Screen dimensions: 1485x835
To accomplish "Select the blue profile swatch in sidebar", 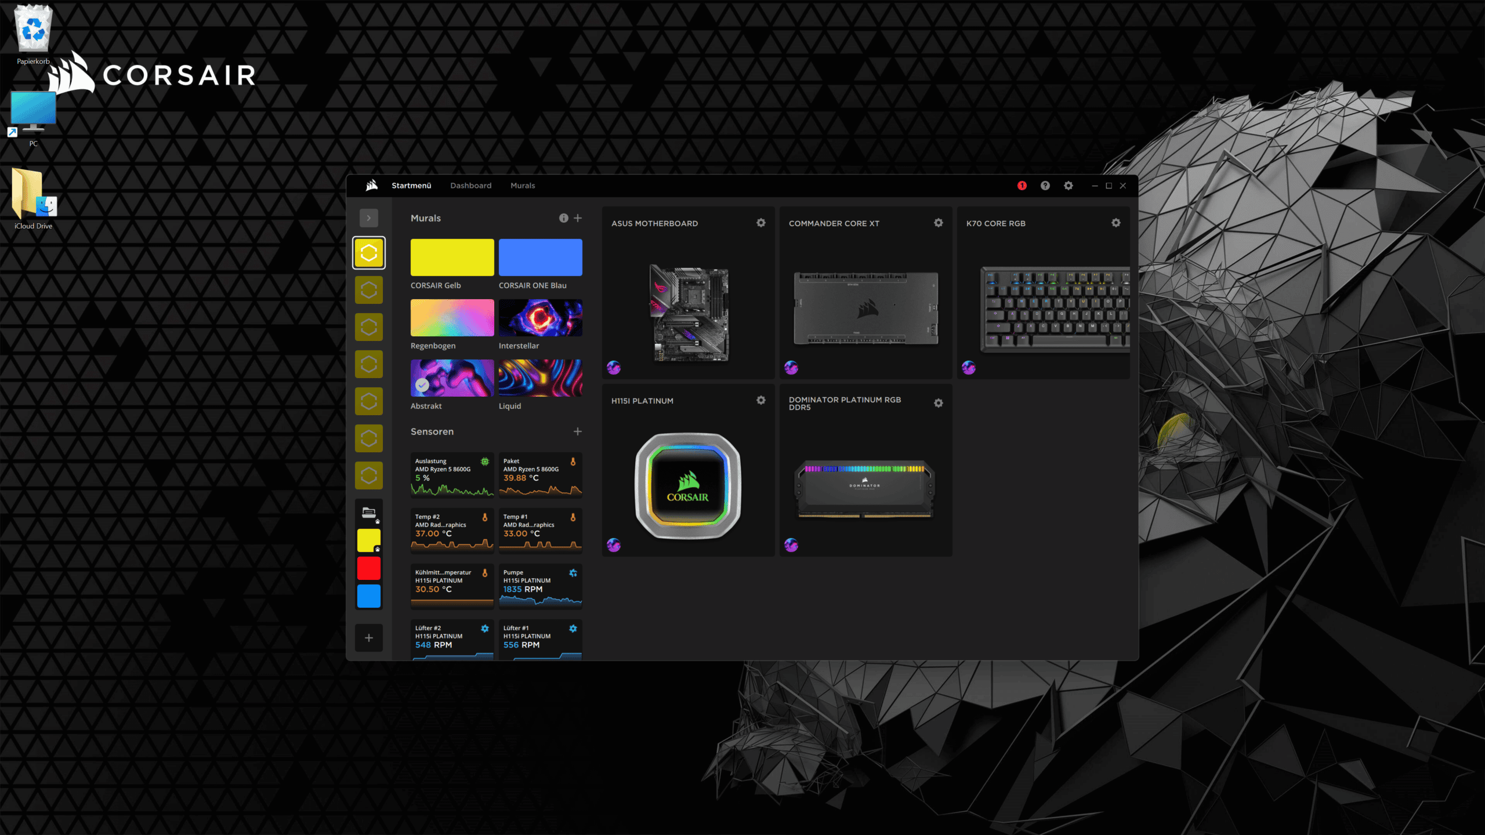I will (x=369, y=596).
